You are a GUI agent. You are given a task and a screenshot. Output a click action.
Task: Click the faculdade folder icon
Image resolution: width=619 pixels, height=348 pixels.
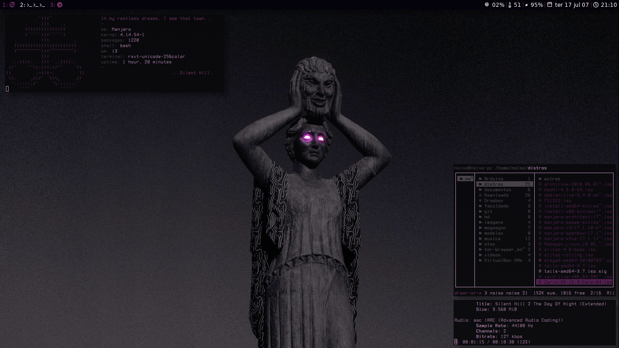pos(480,206)
